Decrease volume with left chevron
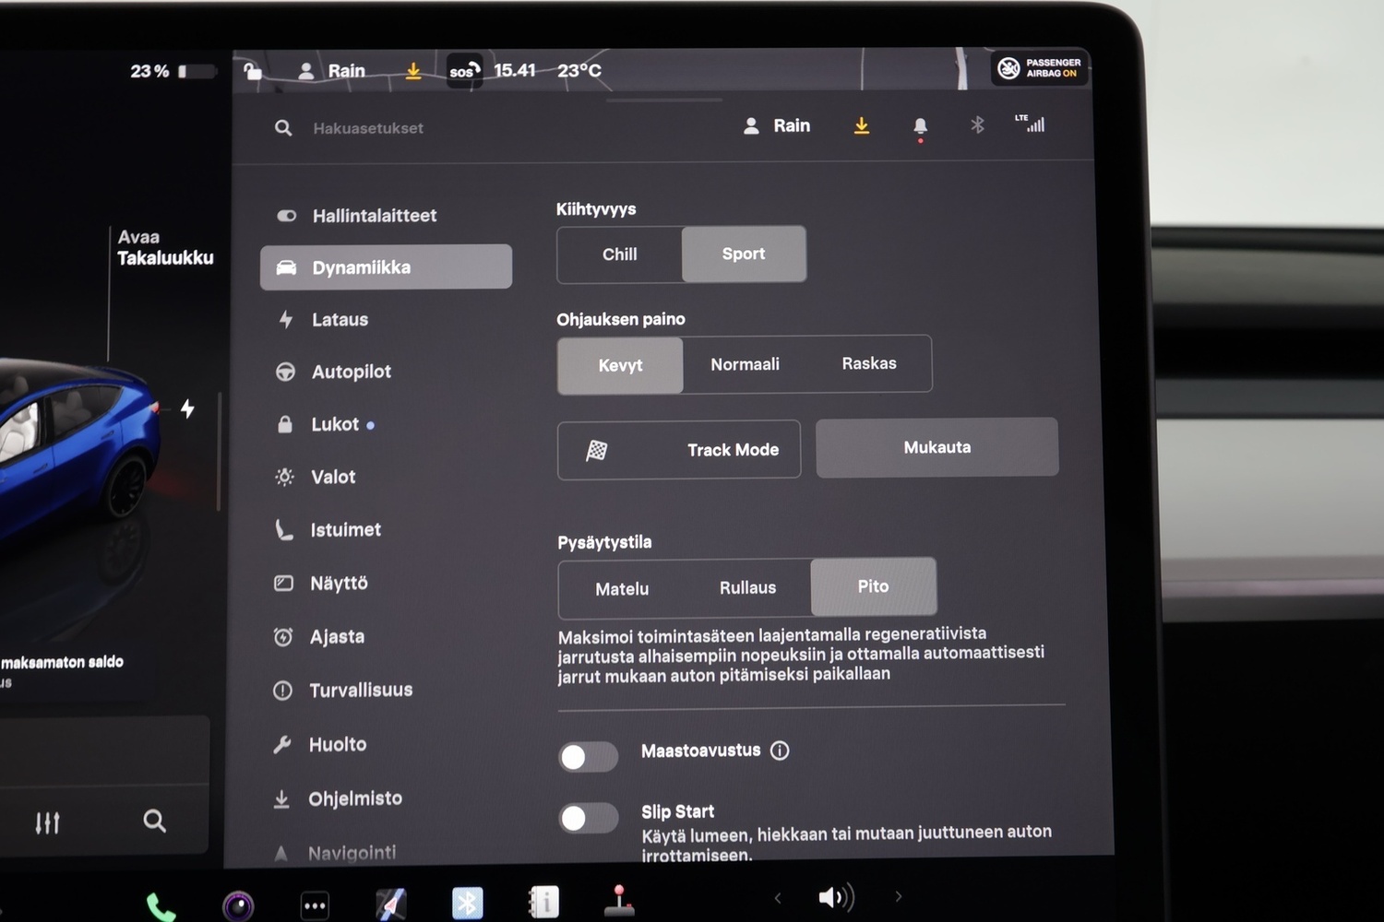 pyautogui.click(x=777, y=898)
